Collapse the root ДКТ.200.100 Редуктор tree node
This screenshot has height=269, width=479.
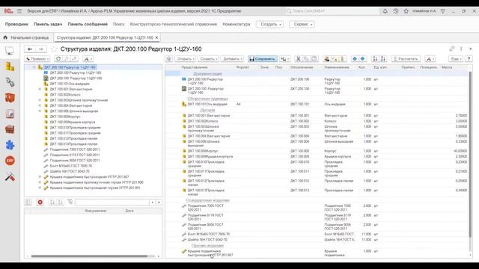(x=34, y=67)
